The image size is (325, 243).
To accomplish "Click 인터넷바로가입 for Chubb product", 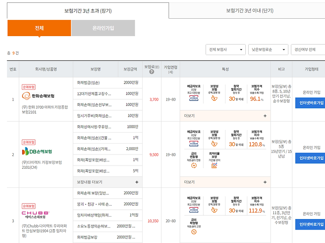I will pos(310,224).
